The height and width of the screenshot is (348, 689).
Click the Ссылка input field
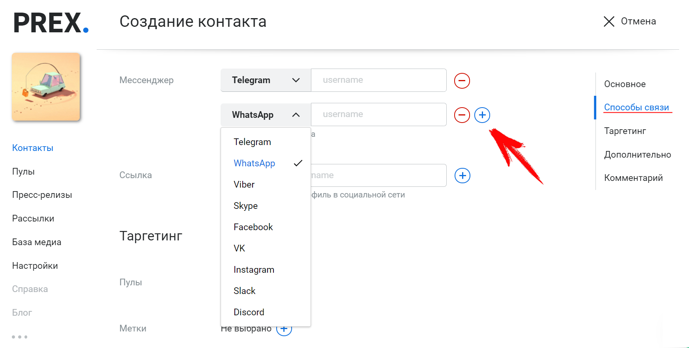tap(379, 175)
